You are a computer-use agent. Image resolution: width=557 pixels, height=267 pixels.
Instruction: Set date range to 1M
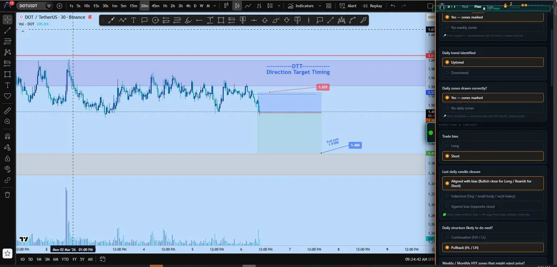(39, 260)
